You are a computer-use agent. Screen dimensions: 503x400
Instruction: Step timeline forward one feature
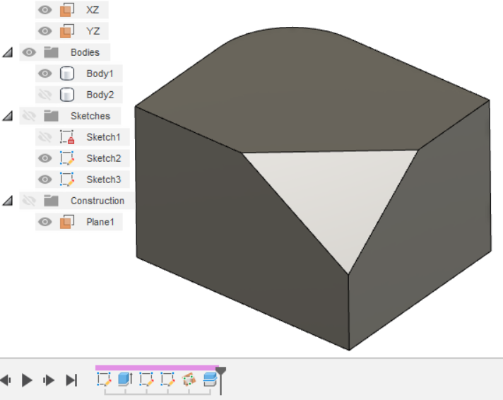[x=49, y=380]
